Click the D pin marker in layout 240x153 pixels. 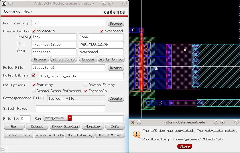pos(156,68)
